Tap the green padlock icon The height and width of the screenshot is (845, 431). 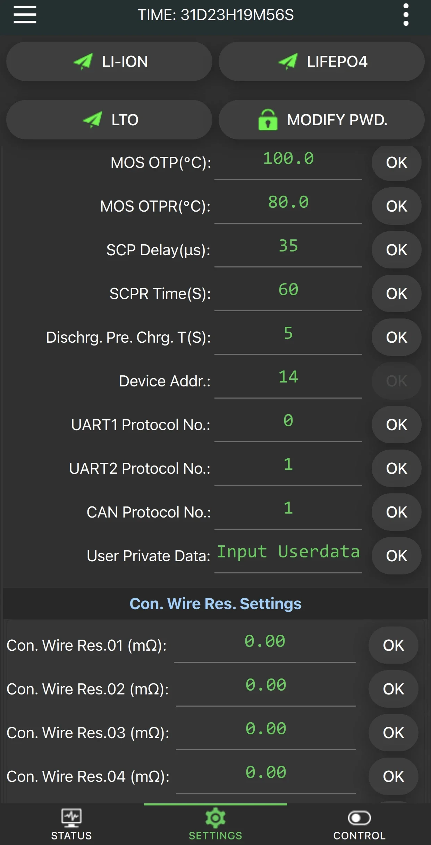[x=268, y=120]
